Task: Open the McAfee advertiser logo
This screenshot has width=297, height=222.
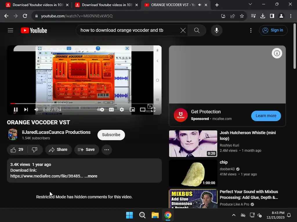Action: tap(180, 115)
